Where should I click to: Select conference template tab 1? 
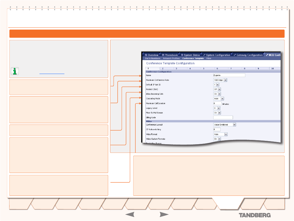[153, 68]
